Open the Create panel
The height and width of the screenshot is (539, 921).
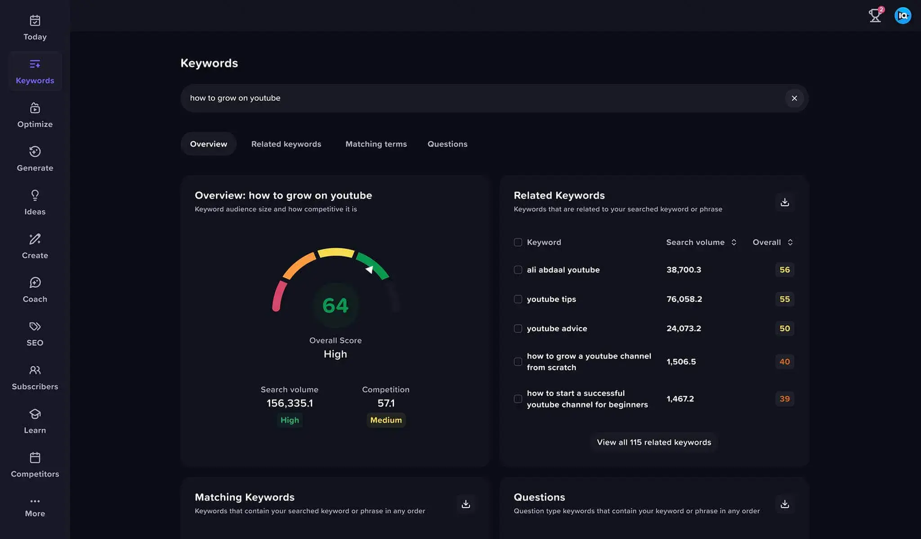(x=35, y=246)
